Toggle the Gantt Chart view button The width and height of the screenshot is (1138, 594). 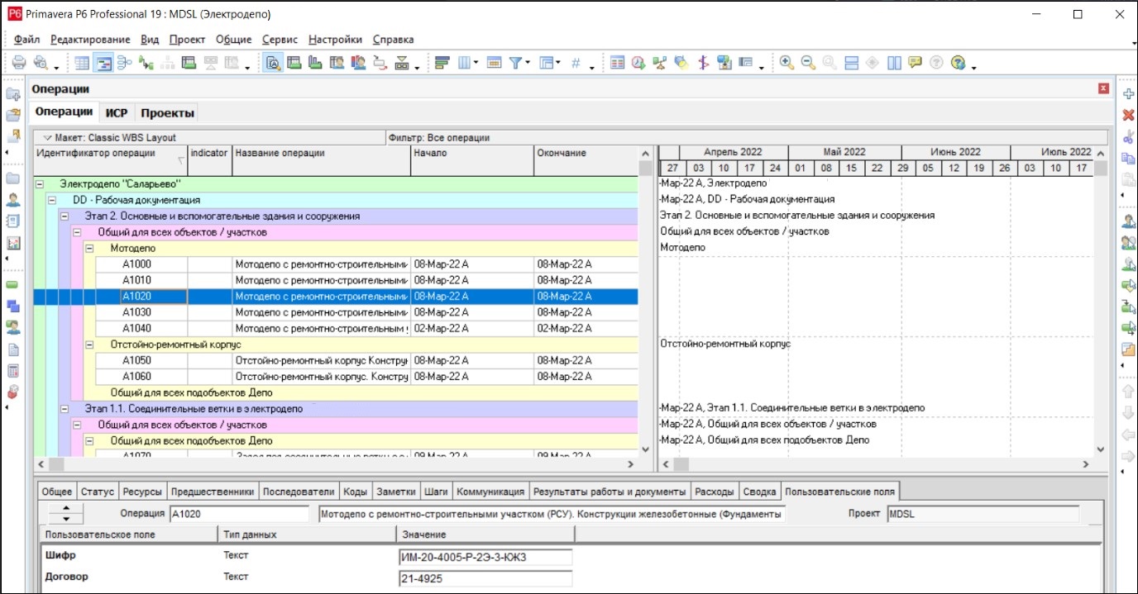(x=103, y=63)
